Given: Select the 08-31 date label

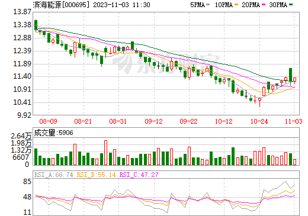Looking at the screenshot, I should [118, 121].
